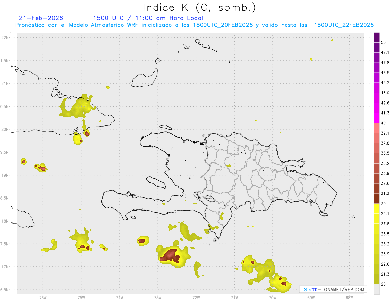Click the colorbar value 20
The width and height of the screenshot is (392, 302).
(384, 284)
